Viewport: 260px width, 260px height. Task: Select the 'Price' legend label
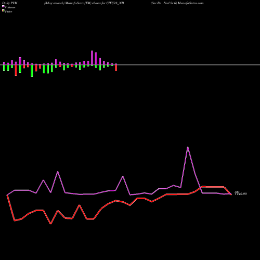pos(8,11)
